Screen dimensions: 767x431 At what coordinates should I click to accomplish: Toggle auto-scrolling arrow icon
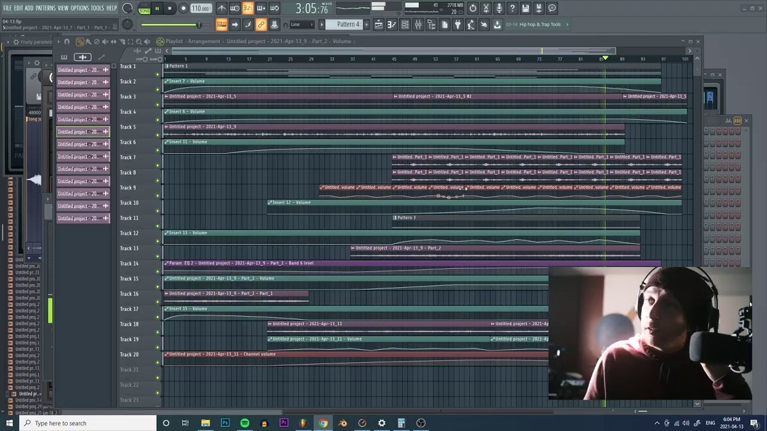235,25
